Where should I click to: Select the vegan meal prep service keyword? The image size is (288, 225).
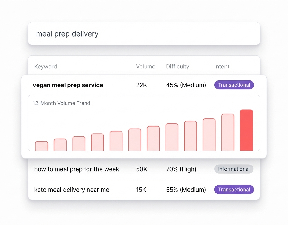[x=68, y=85]
